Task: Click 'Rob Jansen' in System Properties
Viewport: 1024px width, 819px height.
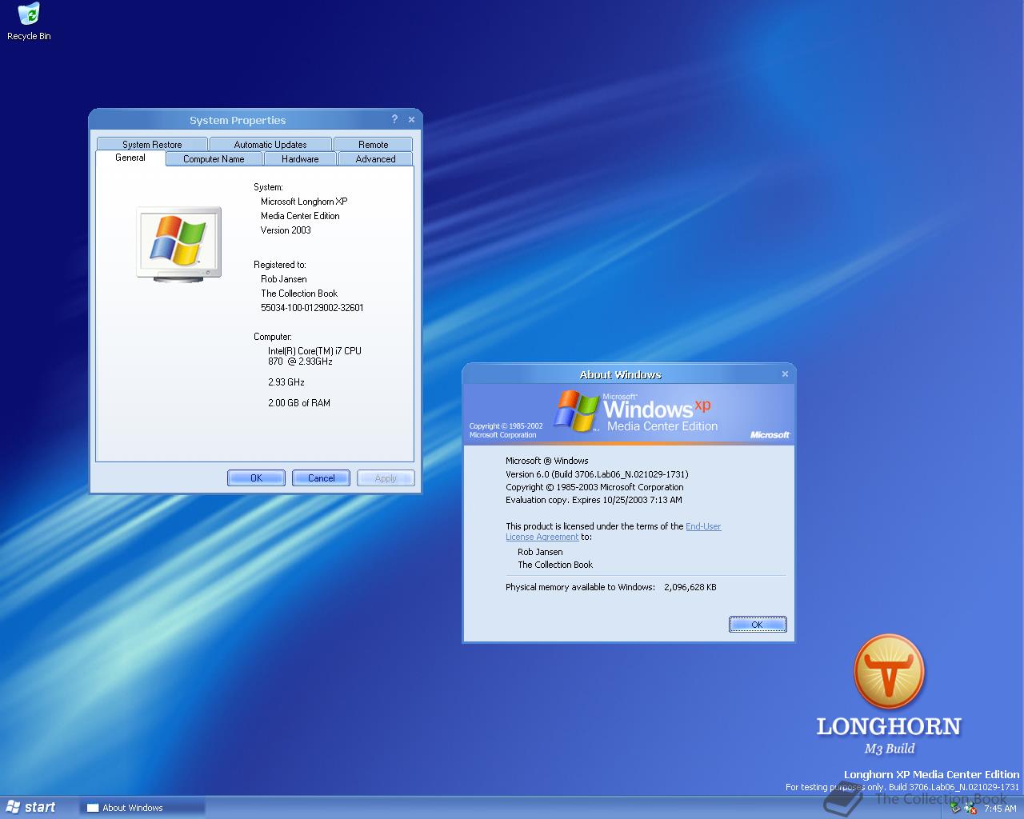Action: 284,279
